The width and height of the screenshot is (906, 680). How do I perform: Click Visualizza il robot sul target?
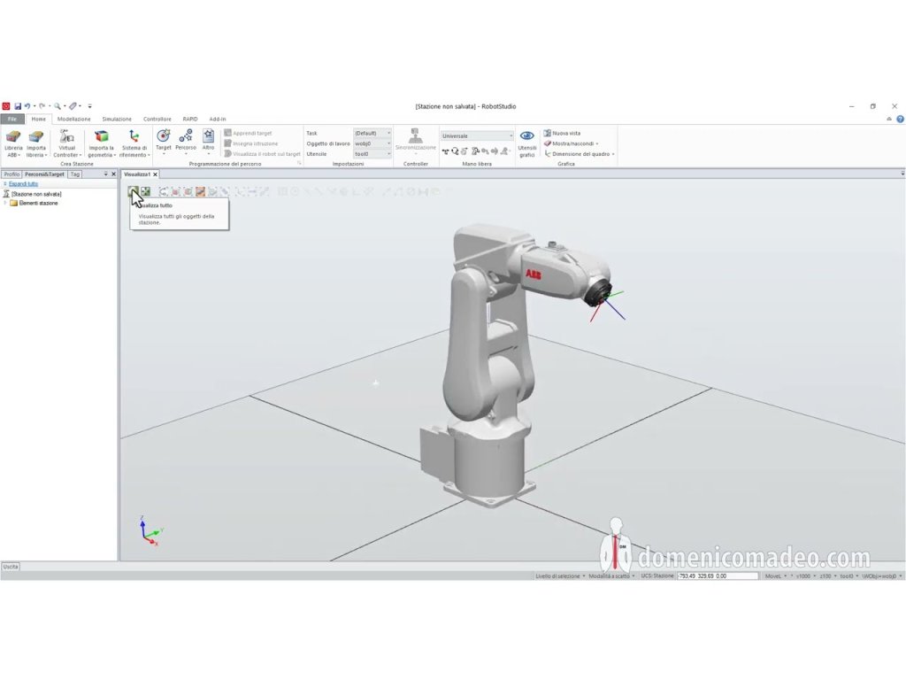point(262,154)
